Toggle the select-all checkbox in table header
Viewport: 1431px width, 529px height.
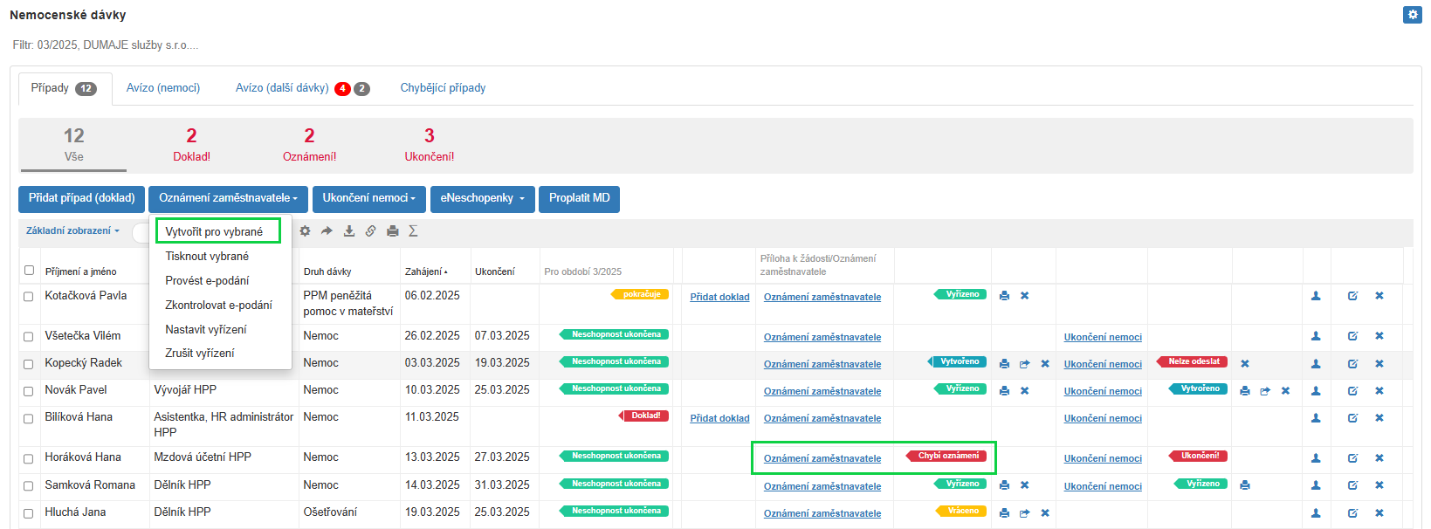tap(29, 271)
